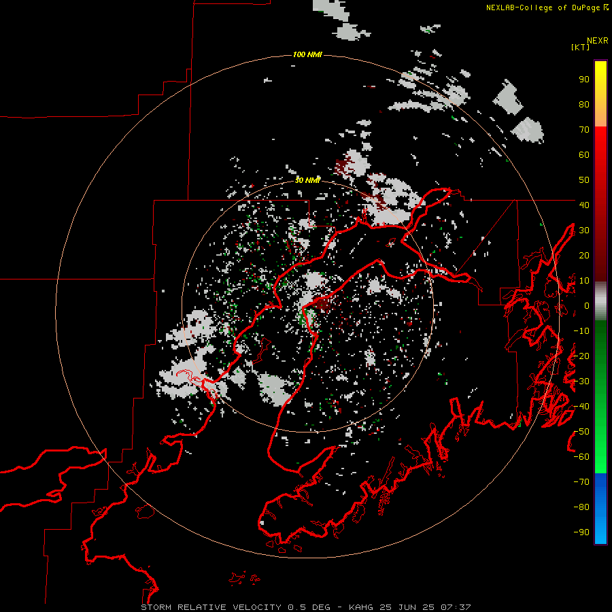
Task: Click the 50 value on the velocity scale
Action: [x=584, y=180]
